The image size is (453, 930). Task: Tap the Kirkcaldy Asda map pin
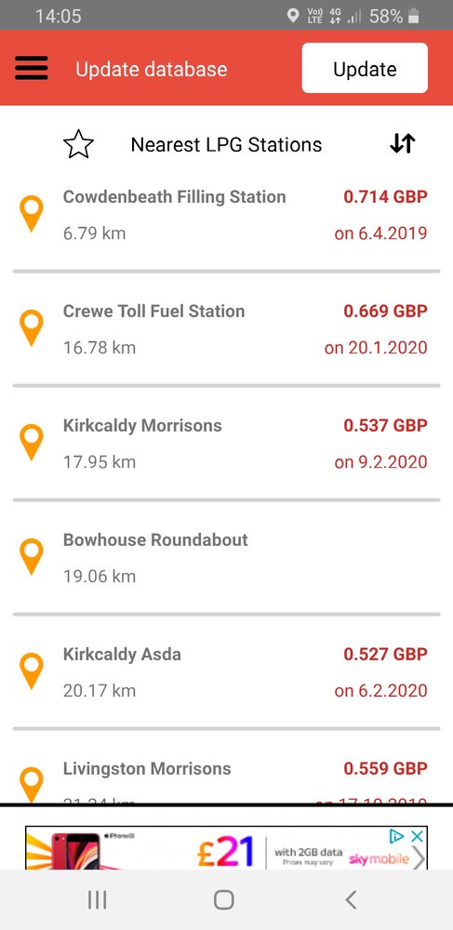coord(32,671)
